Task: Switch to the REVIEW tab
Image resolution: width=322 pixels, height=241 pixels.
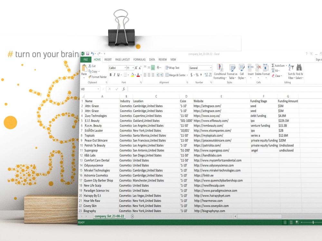Action: (x=162, y=59)
